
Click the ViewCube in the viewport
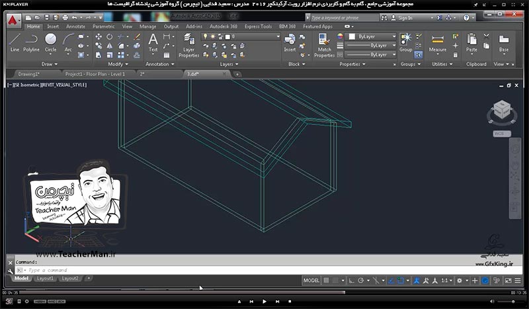point(502,110)
